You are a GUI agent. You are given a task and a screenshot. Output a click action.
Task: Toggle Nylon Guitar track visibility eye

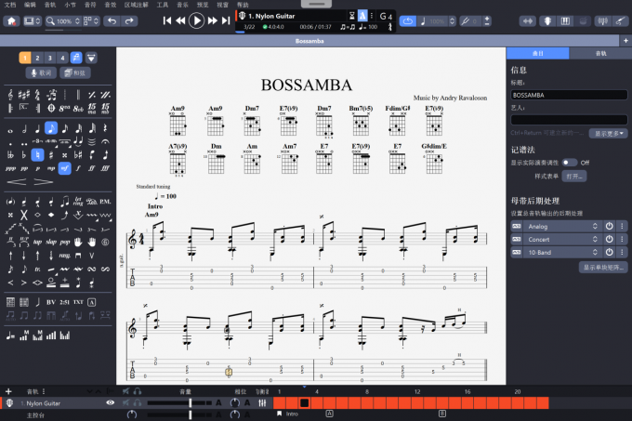pos(110,403)
